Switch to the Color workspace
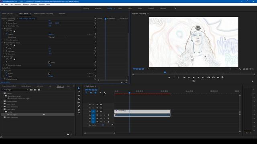257x144 pixels. (x=120, y=8)
